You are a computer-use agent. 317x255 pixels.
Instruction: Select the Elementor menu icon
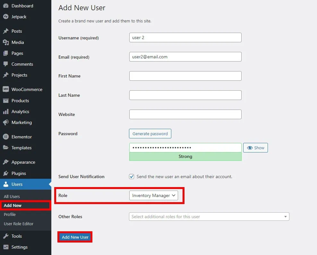[6, 137]
